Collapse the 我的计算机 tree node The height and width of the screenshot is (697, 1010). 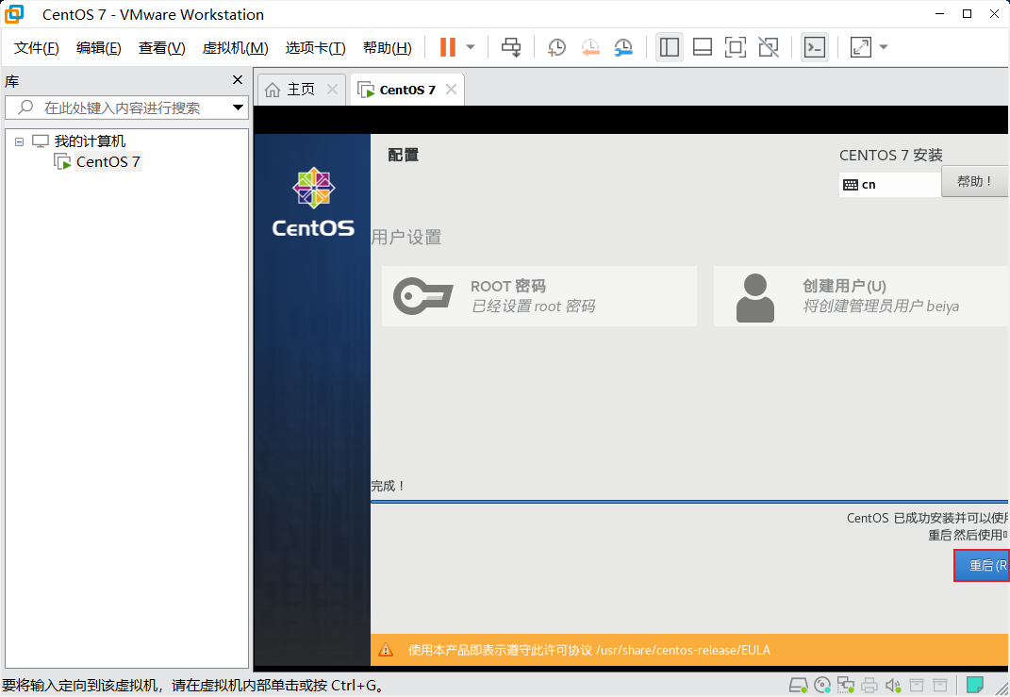[19, 141]
